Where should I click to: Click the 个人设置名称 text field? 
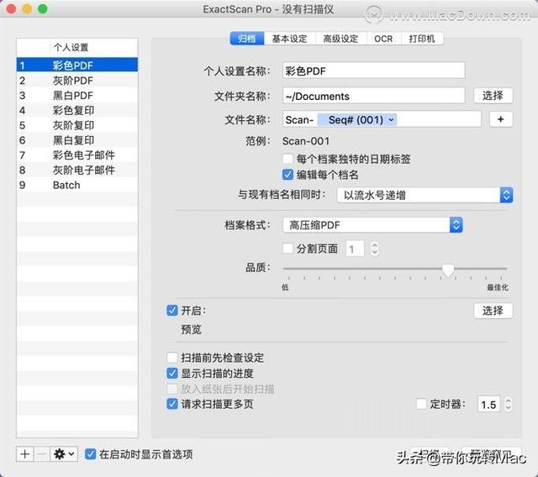tap(373, 71)
